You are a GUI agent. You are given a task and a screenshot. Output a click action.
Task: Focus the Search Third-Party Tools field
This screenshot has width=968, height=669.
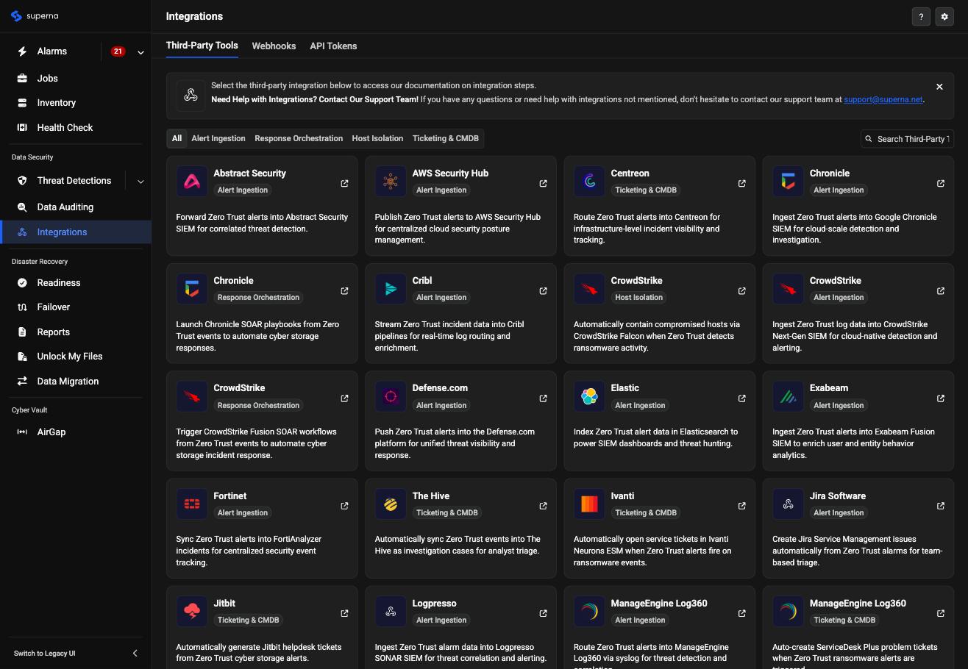coord(907,139)
